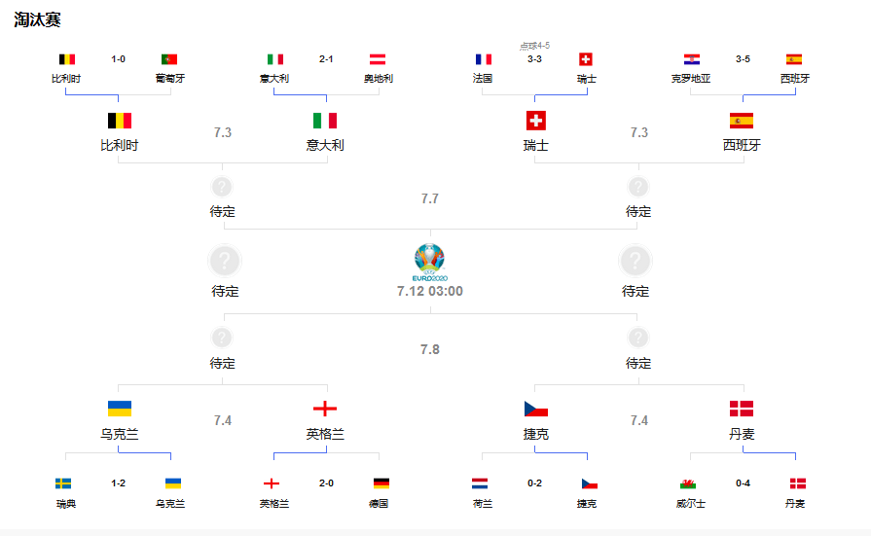Click the Croatia flag icon

pyautogui.click(x=691, y=59)
